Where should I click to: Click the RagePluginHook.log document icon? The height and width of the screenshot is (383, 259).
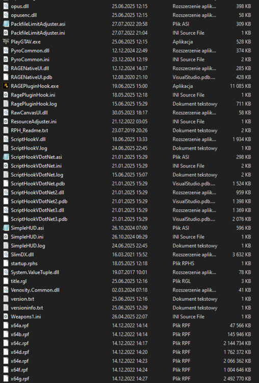[x=6, y=104]
